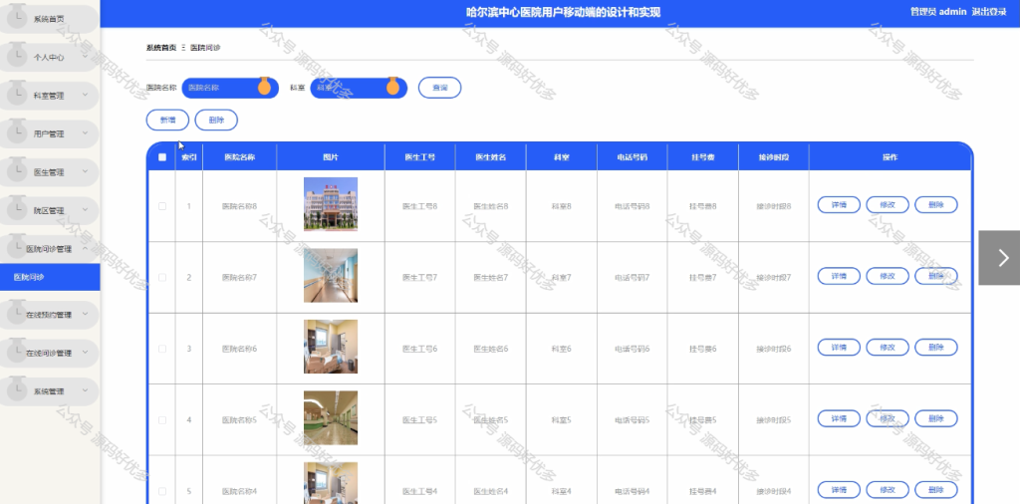Check the checkbox for row 医院名称8
The image size is (1020, 504).
point(162,206)
